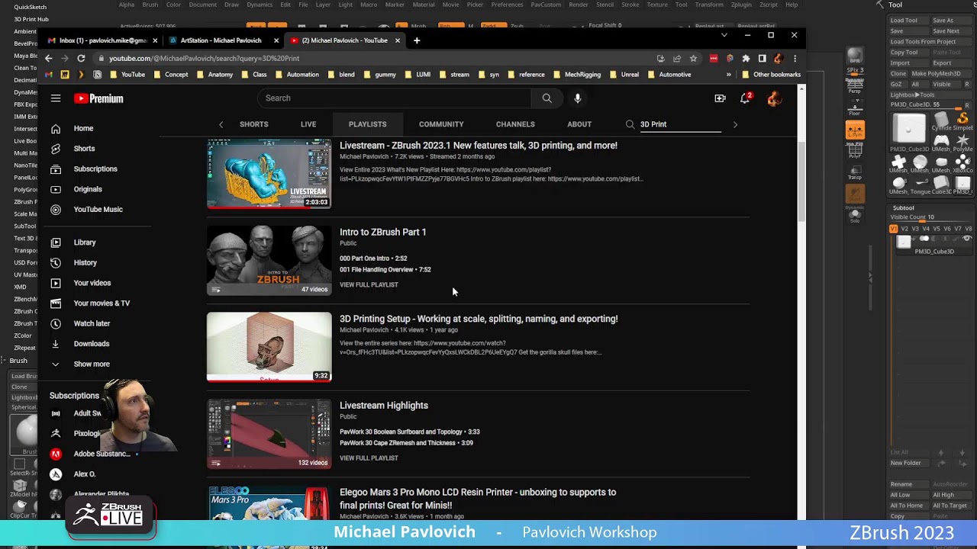Open YouTube notifications bell
The image size is (977, 549).
click(745, 98)
